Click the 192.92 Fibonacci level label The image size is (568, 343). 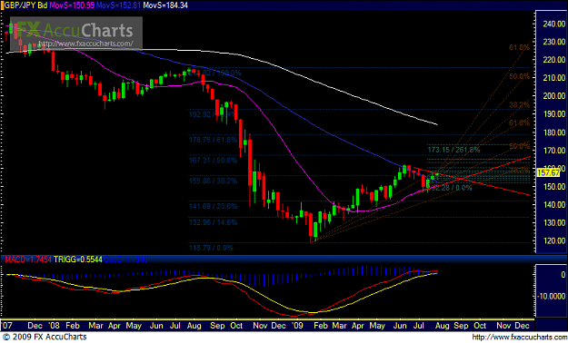[x=213, y=114]
